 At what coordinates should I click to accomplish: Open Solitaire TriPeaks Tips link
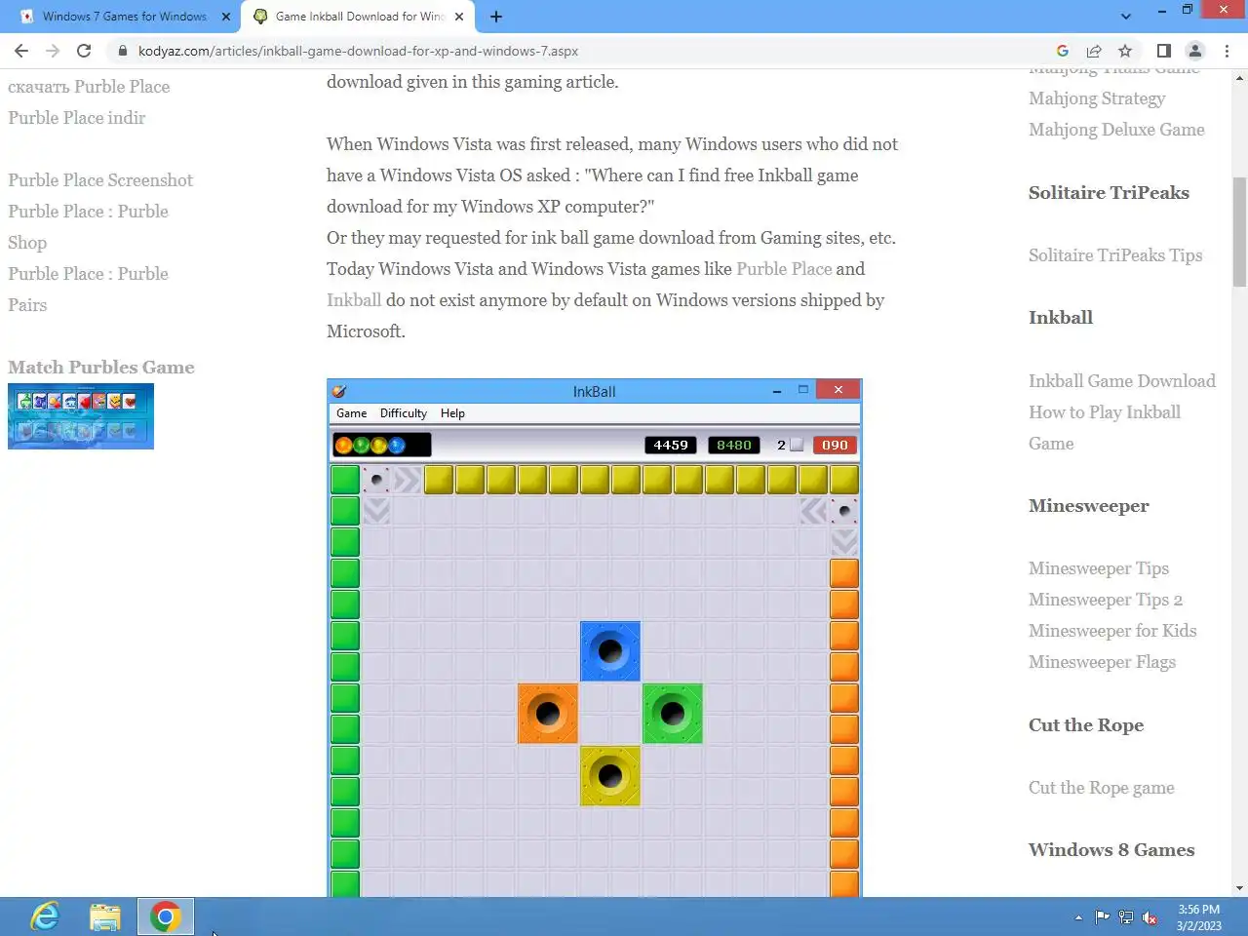point(1115,255)
